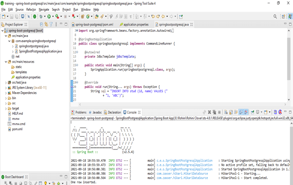Maximize the Console view
This screenshot has height=185, width=293.
coord(290,112)
